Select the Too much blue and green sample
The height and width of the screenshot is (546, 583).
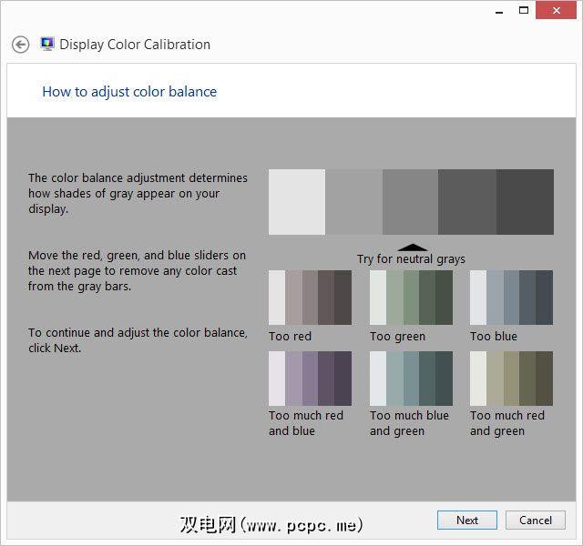411,379
